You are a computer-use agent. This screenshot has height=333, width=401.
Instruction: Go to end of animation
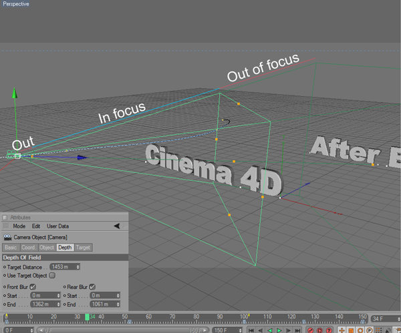[x=297, y=330]
